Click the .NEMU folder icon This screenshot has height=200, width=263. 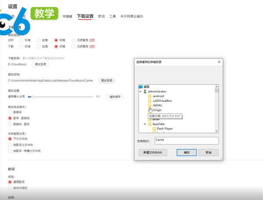click(x=149, y=105)
